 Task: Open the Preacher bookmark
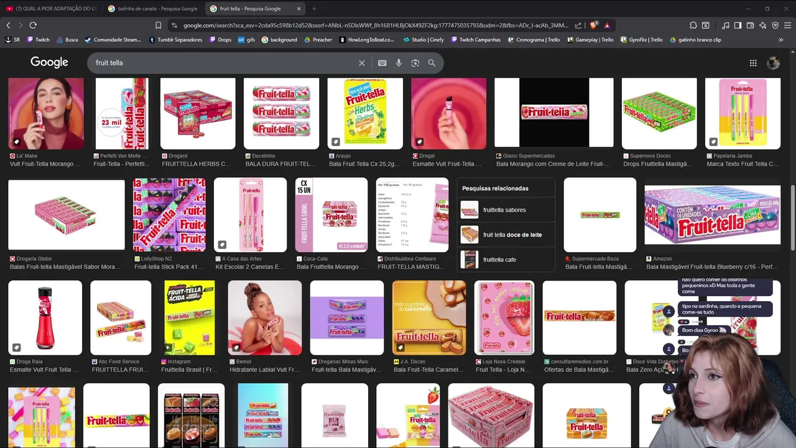coord(318,40)
